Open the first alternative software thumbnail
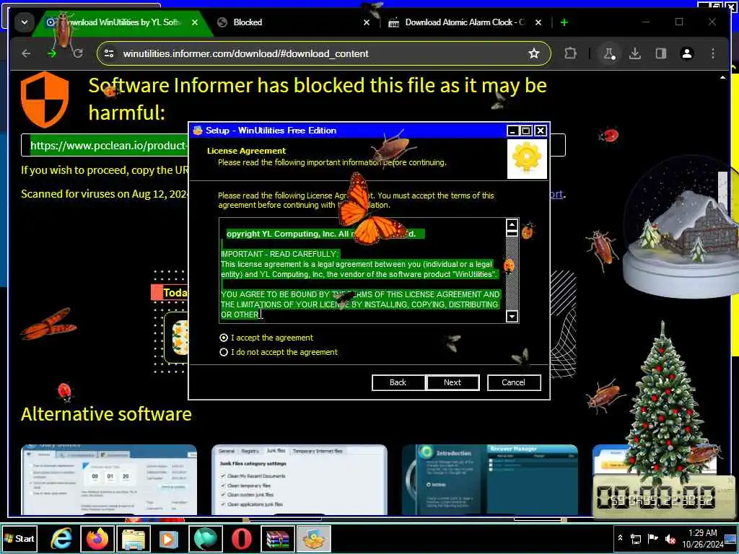 109,480
